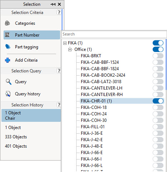167x172 pixels.
Task: Click the part number Search field
Action: (114, 34)
